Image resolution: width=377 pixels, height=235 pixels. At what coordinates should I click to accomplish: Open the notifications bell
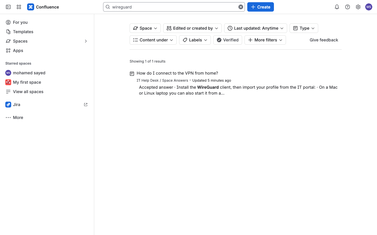[x=337, y=7]
